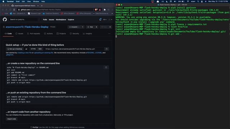Follow the .gitignore link
Viewport: 230px width, 129px height.
coord(10,55)
